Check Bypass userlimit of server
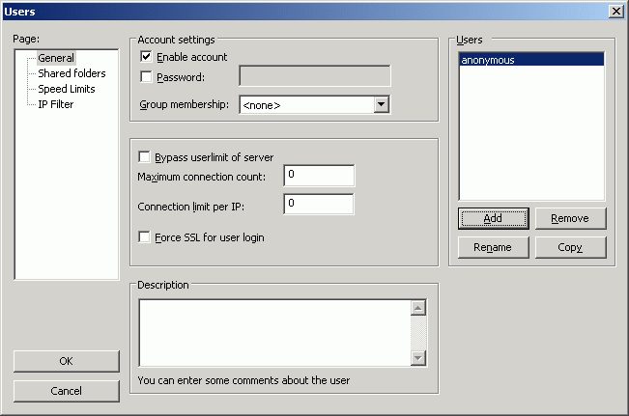Image resolution: width=629 pixels, height=416 pixels. click(x=146, y=157)
